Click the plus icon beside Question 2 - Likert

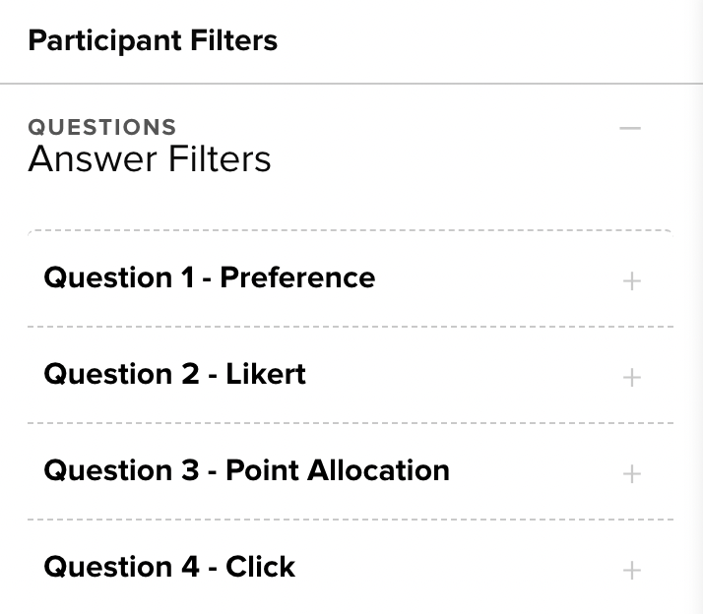point(632,377)
